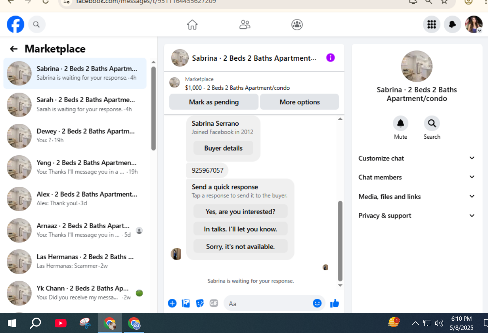Image resolution: width=488 pixels, height=333 pixels.
Task: View Buyer details for Sabrina Serrano
Action: click(223, 148)
